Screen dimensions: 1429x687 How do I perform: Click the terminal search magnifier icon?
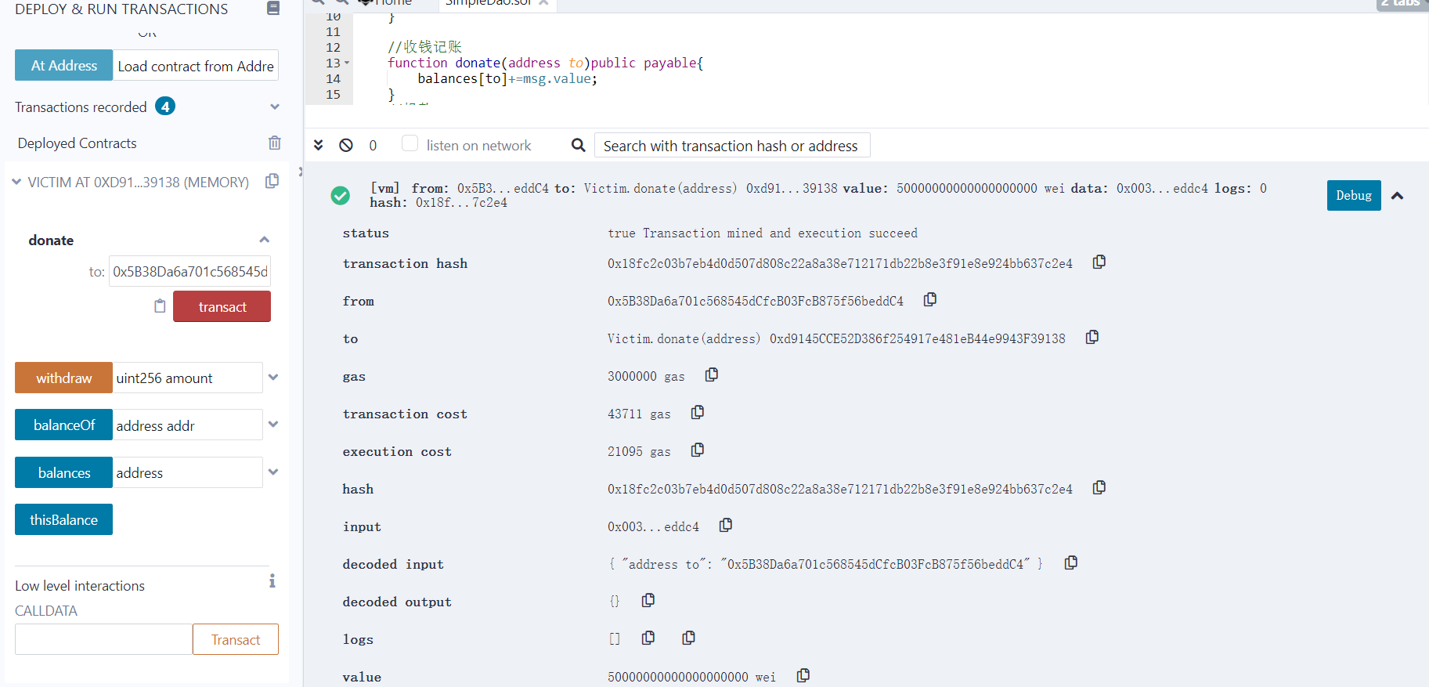coord(578,146)
